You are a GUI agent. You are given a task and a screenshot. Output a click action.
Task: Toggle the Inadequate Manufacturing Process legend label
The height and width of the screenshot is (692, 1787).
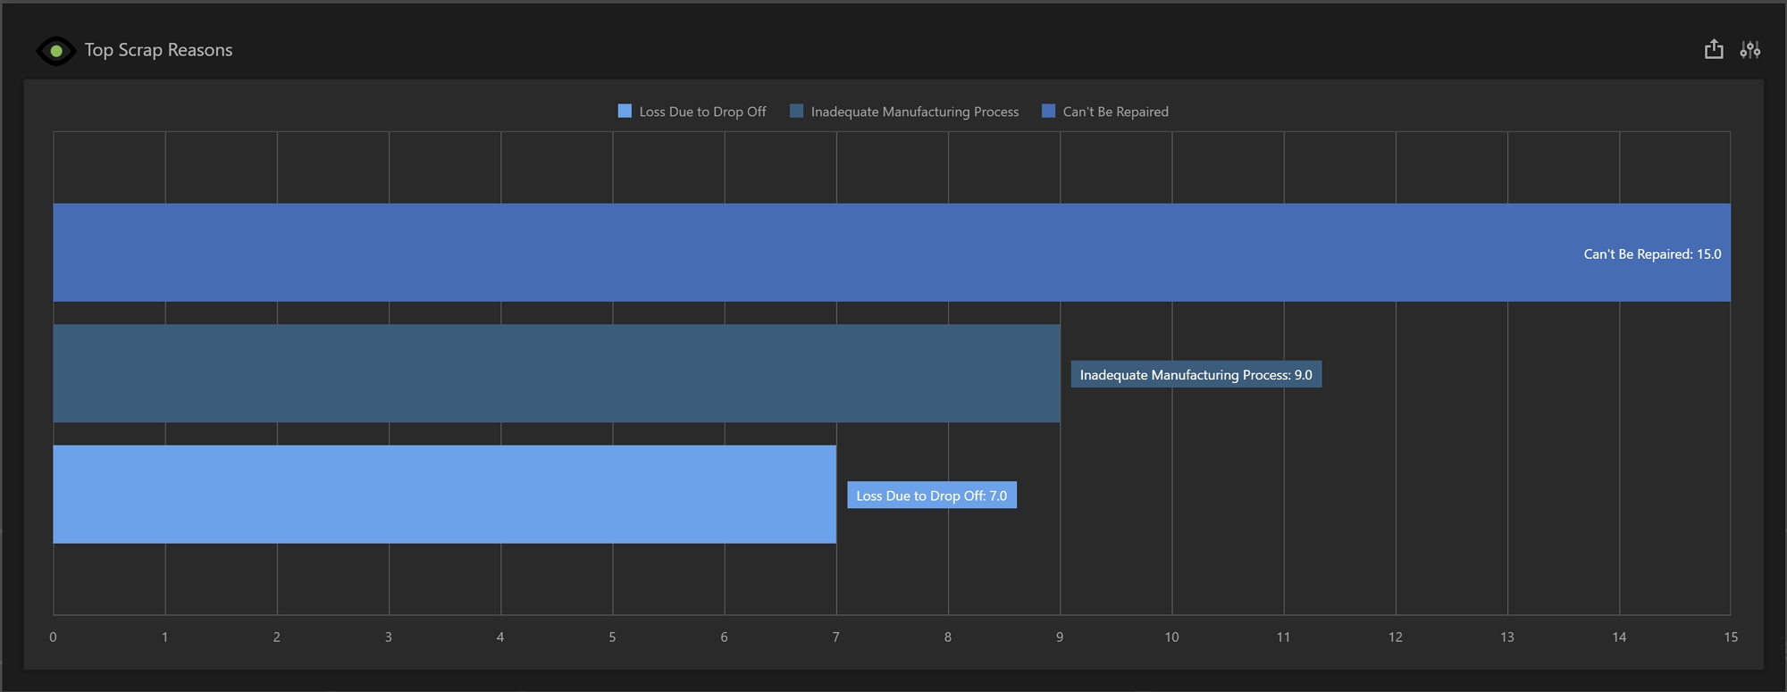coord(914,112)
